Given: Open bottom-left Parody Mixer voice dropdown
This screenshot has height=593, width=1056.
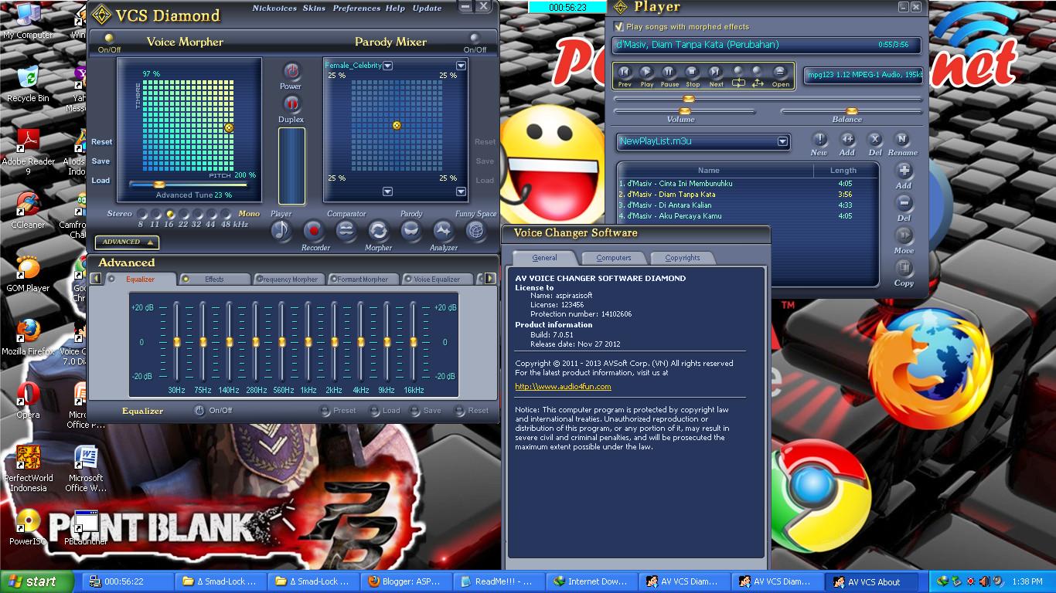Looking at the screenshot, I should click(388, 191).
